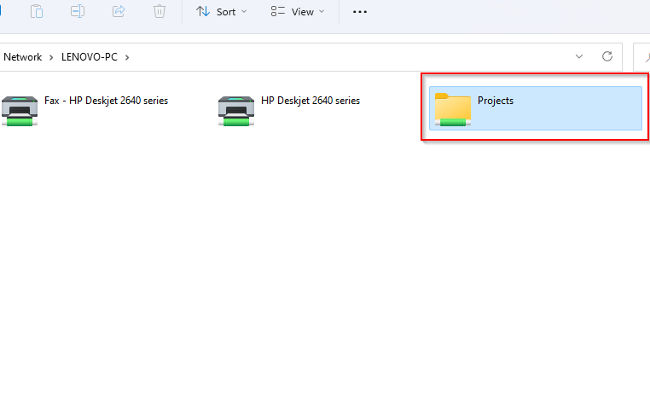Click the Fax printer device icon
Screen dimensions: 650x394
point(19,110)
